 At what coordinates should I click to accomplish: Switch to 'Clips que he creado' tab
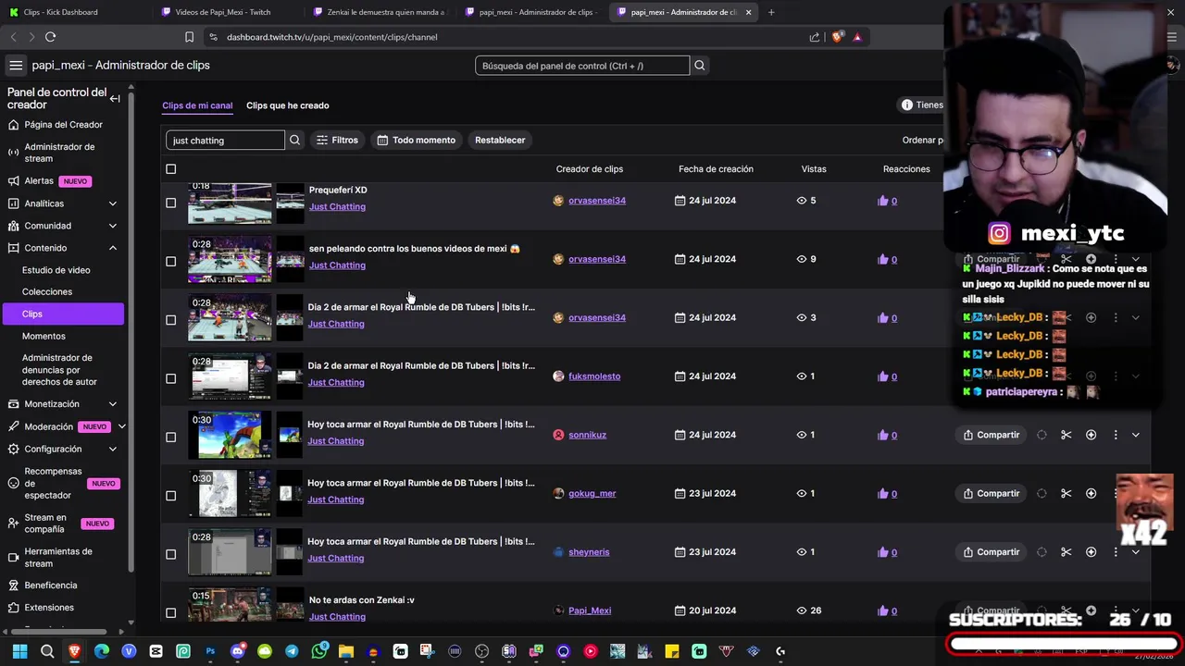click(287, 105)
